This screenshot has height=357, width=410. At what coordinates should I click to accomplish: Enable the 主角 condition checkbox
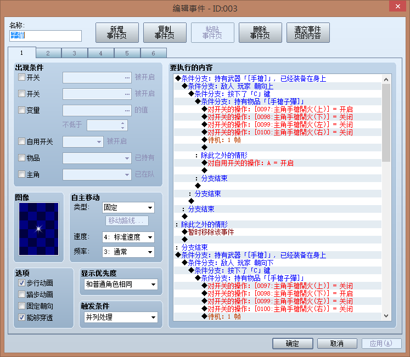pos(21,174)
